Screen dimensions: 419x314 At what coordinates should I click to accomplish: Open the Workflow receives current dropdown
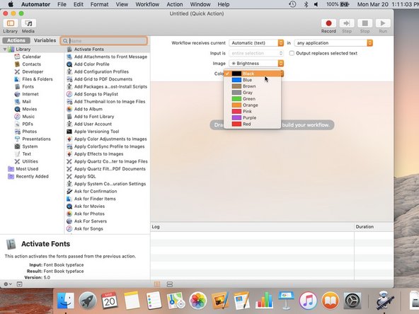point(256,42)
